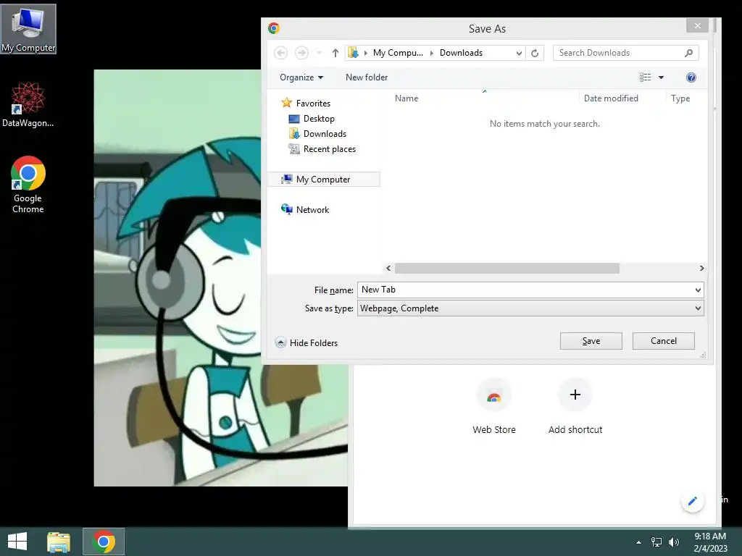Change the view layout icon
Viewport: 742px width, 556px height.
[x=645, y=77]
